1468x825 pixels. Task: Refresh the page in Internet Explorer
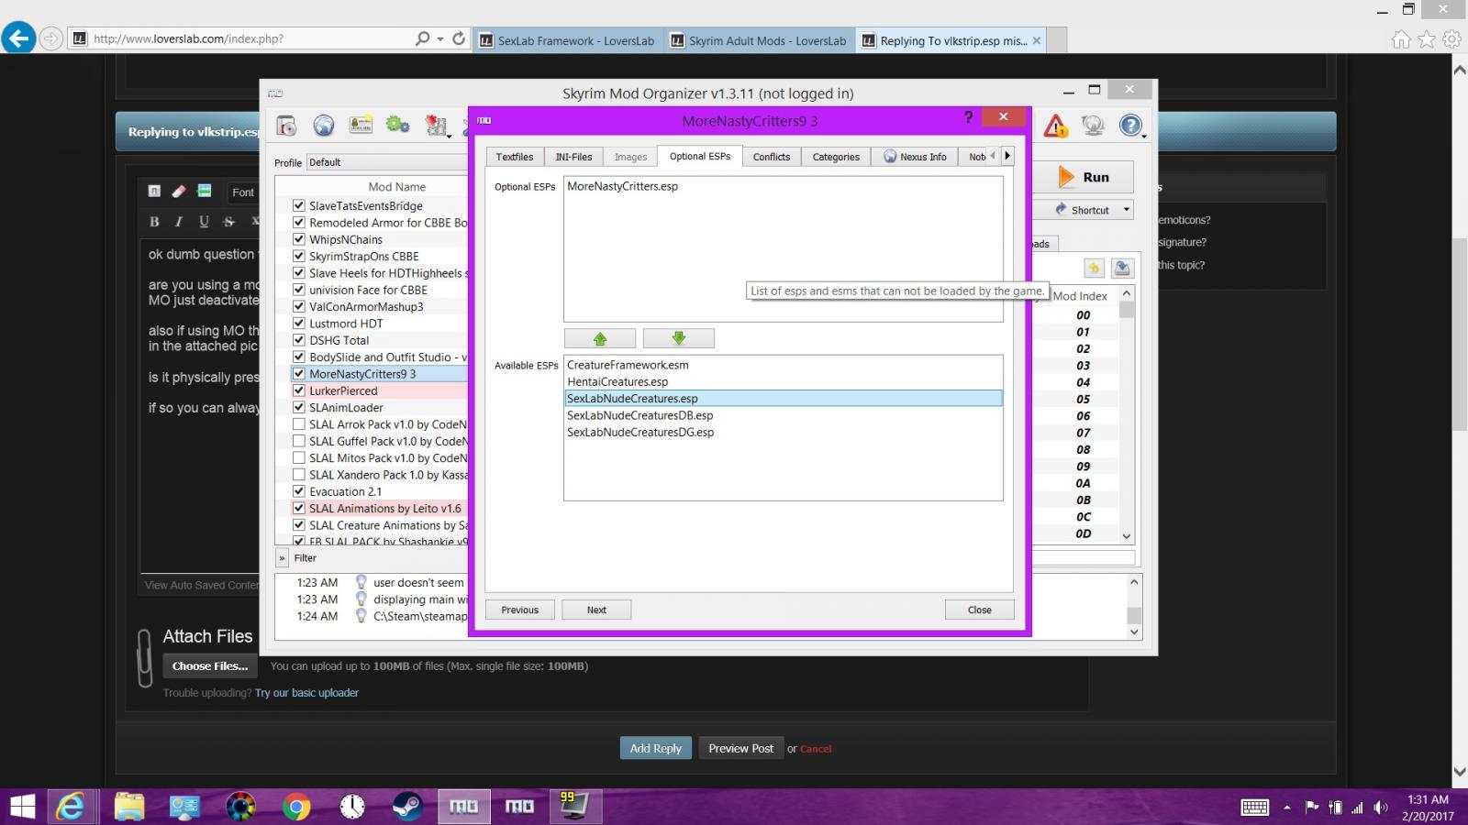(459, 38)
